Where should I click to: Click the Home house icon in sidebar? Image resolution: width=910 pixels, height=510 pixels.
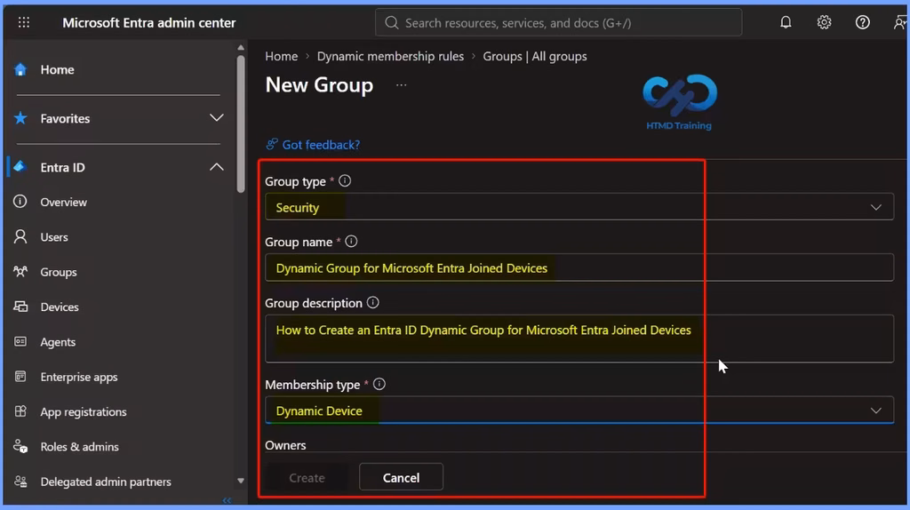coord(20,69)
